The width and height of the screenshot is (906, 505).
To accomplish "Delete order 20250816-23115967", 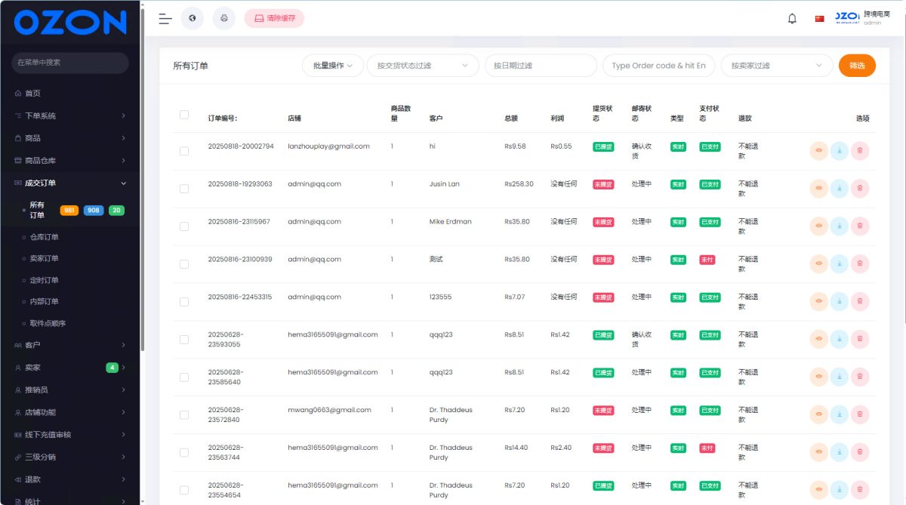I will click(860, 226).
